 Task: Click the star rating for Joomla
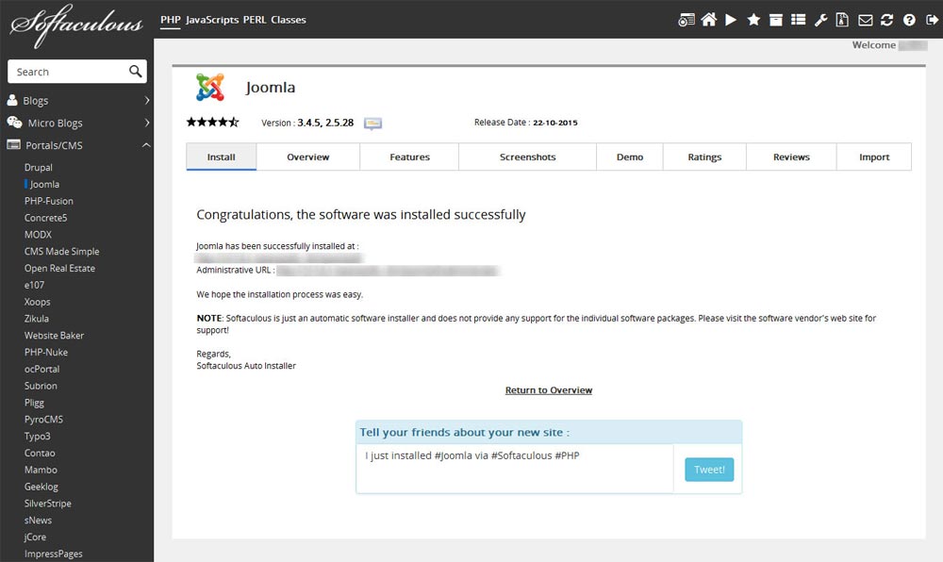coord(212,122)
